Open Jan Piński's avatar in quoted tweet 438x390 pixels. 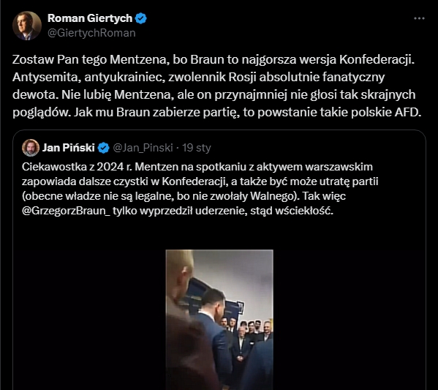31,148
